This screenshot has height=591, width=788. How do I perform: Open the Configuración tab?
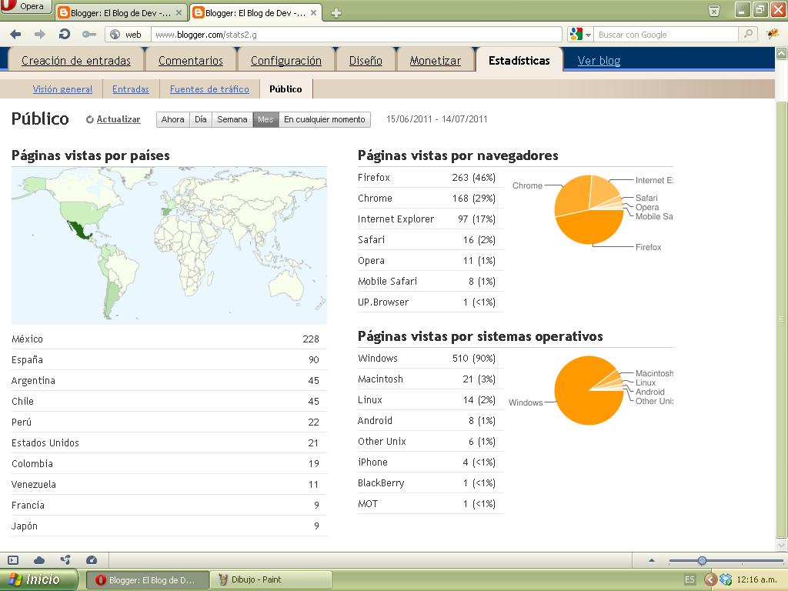(x=286, y=61)
